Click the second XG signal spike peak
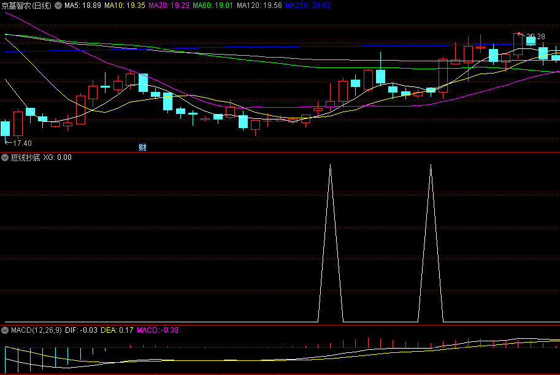This screenshot has width=560, height=375. [431, 165]
